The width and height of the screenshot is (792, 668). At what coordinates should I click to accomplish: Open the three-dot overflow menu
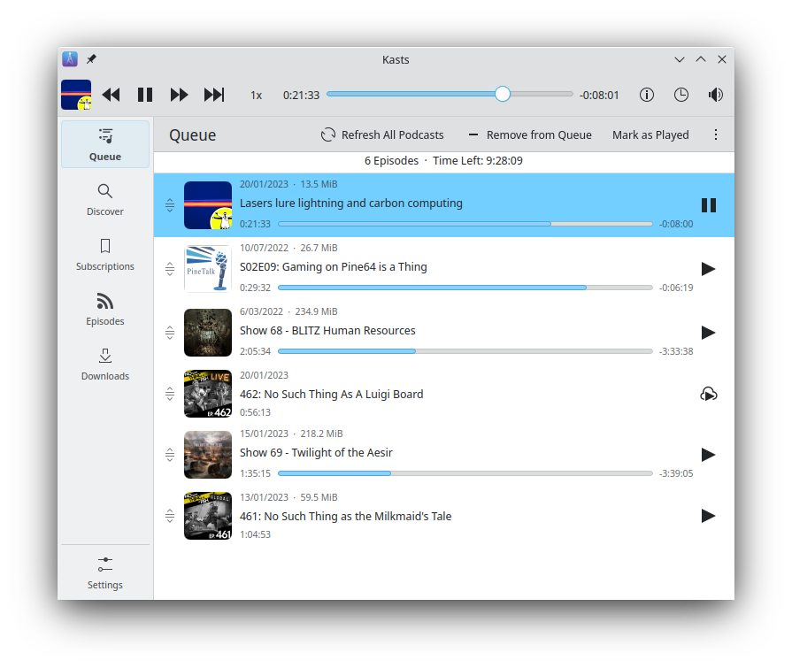point(716,134)
